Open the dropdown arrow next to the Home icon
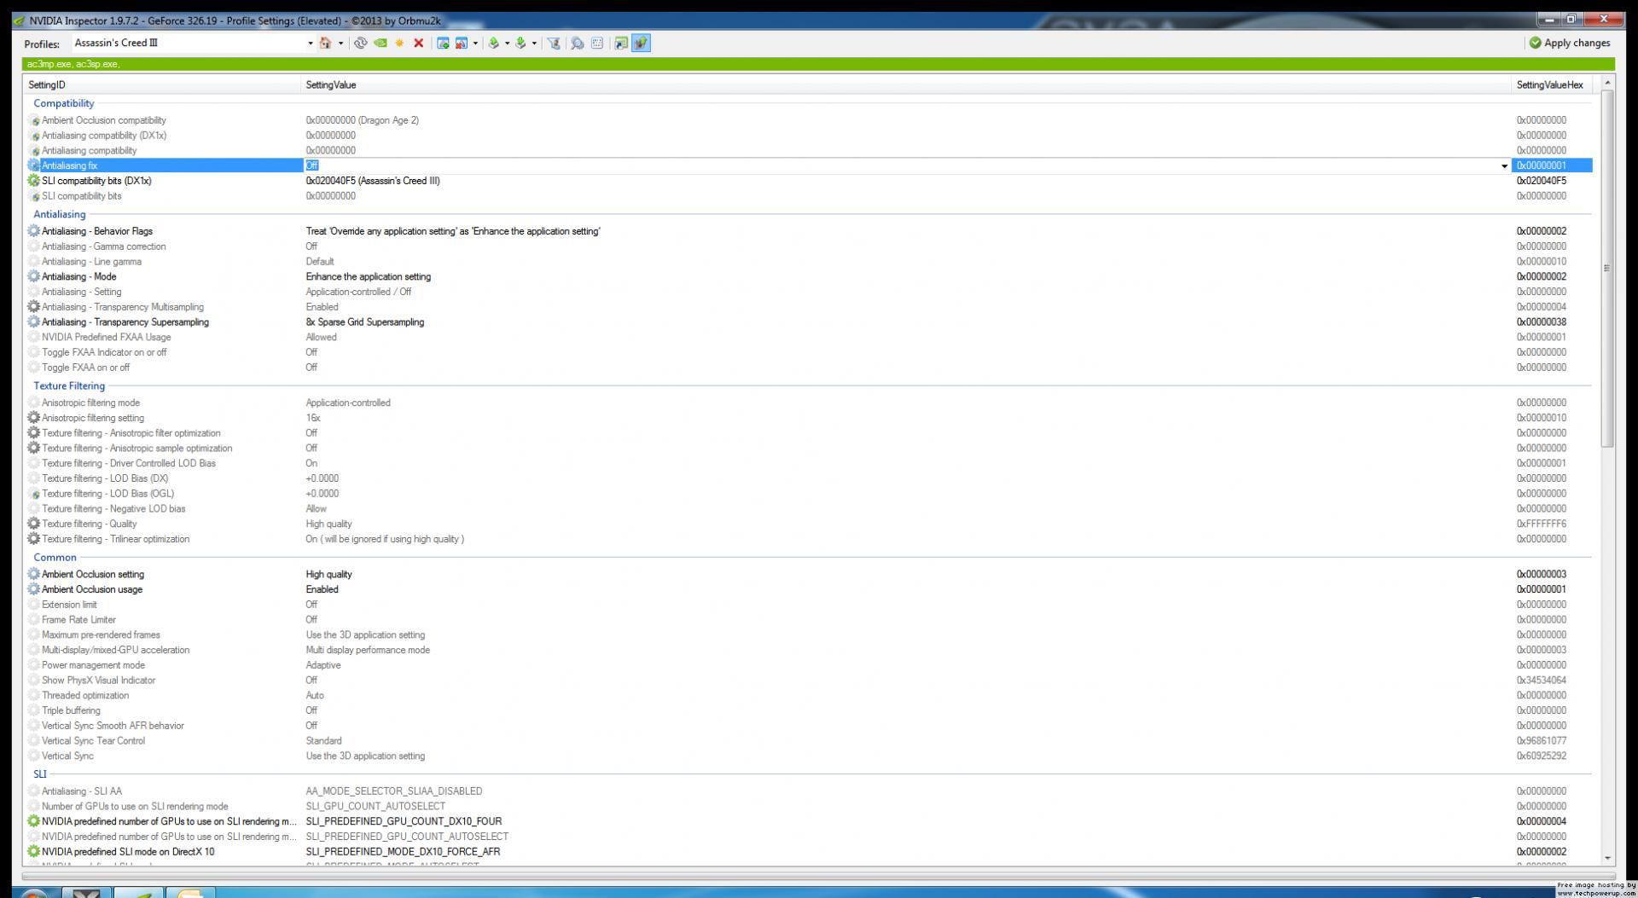Screen dimensions: 1638x898 point(340,43)
